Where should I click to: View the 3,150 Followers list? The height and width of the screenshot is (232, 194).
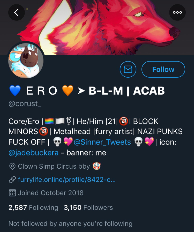(88, 207)
